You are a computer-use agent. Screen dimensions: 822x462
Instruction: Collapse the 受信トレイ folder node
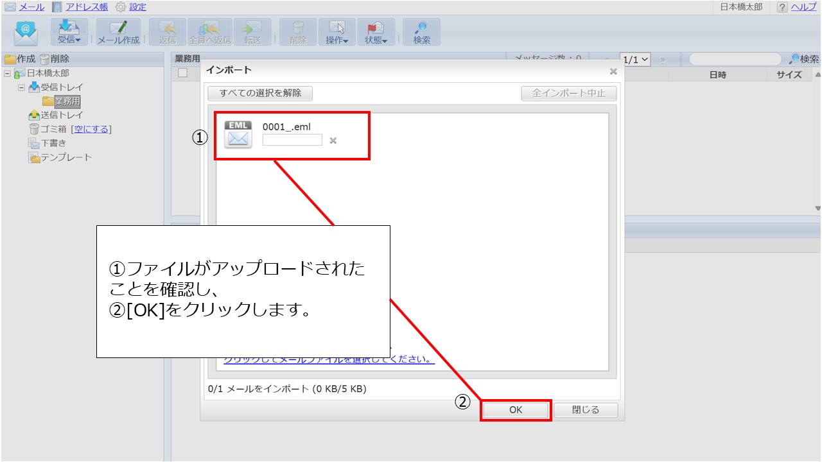(x=21, y=87)
